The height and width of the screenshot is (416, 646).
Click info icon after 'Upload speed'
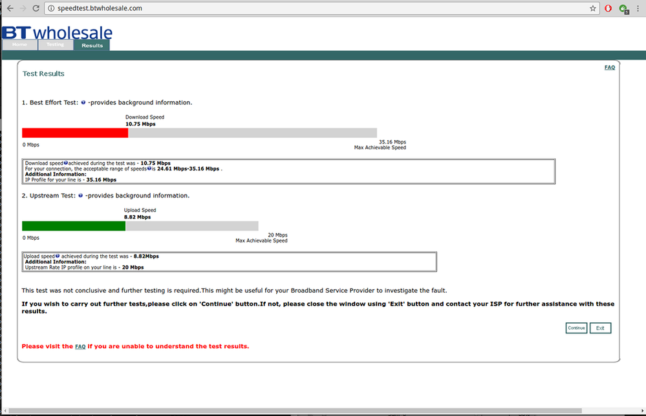pos(58,256)
